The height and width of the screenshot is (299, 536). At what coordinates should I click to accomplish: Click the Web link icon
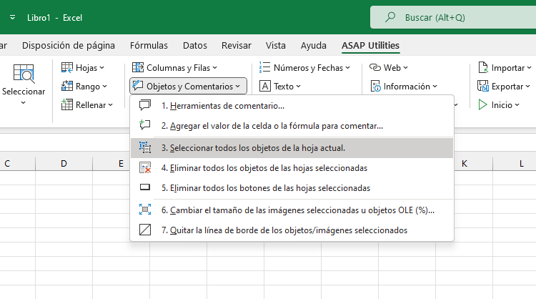(375, 68)
